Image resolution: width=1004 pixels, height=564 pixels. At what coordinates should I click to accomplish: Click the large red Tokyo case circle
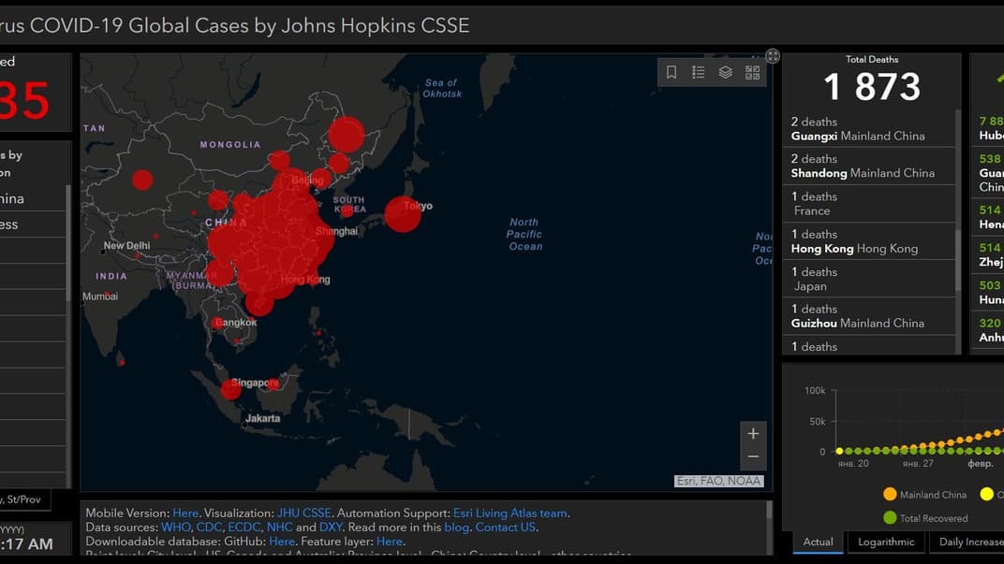point(403,214)
